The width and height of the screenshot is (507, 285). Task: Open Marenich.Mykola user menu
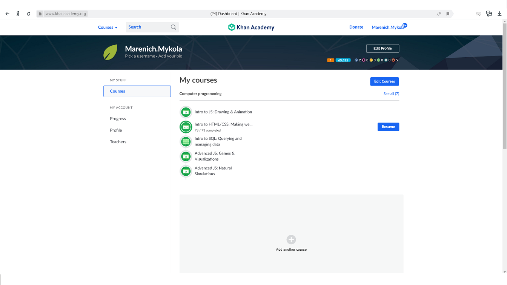(x=387, y=27)
